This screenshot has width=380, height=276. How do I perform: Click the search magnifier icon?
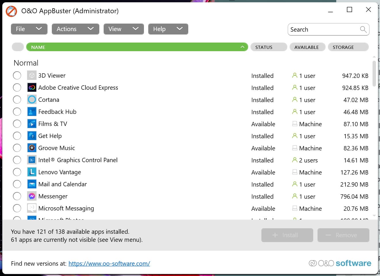(x=363, y=29)
